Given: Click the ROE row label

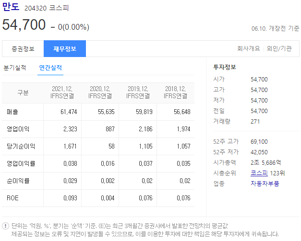Looking at the screenshot, I should coord(12,198).
